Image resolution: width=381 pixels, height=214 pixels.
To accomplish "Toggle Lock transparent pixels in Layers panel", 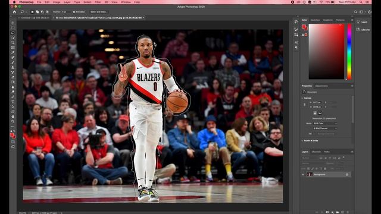I will pyautogui.click(x=308, y=168).
